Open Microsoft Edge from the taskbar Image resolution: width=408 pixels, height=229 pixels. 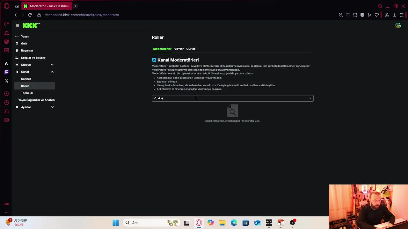(x=234, y=223)
